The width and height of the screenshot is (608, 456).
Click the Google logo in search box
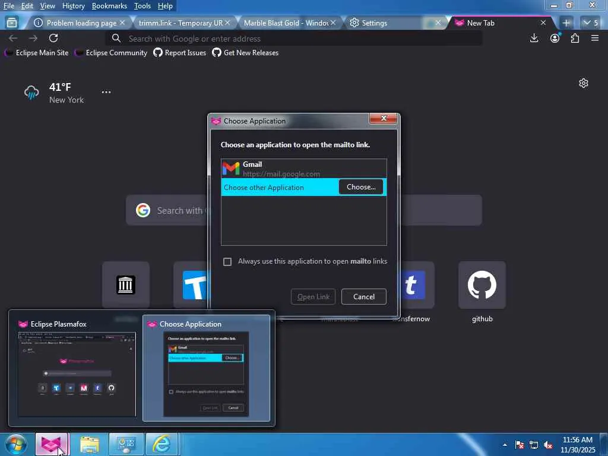pyautogui.click(x=143, y=210)
